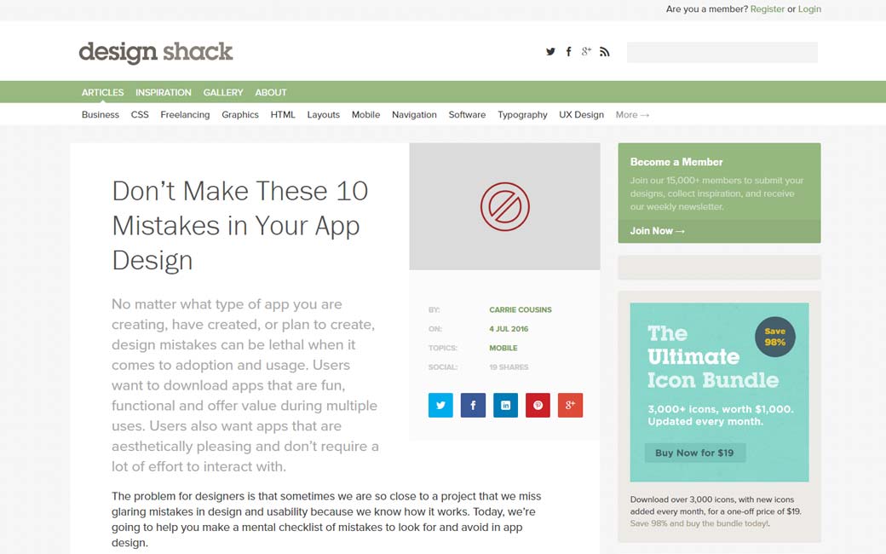
Task: Click Buy Now for $19 button
Action: 694,453
